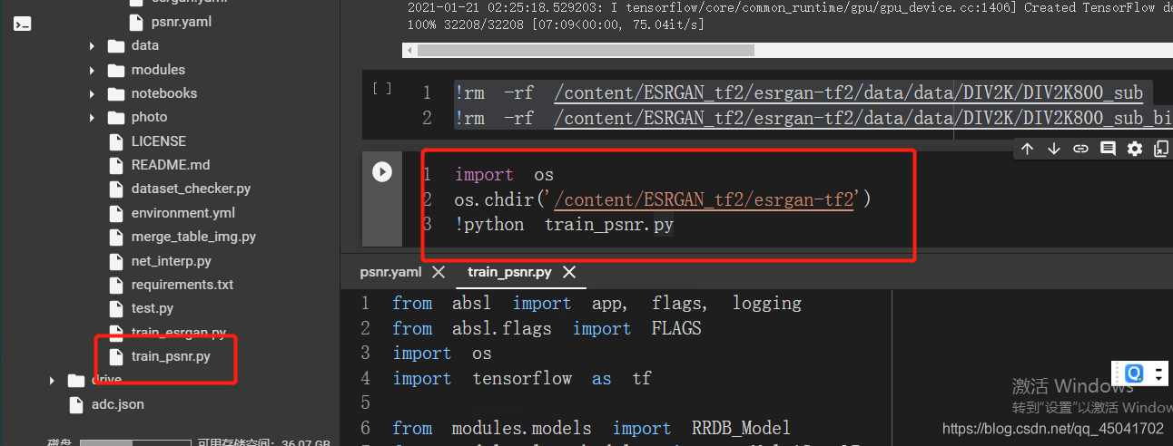Open cell settings gear icon
1173x446 pixels.
[x=1135, y=149]
